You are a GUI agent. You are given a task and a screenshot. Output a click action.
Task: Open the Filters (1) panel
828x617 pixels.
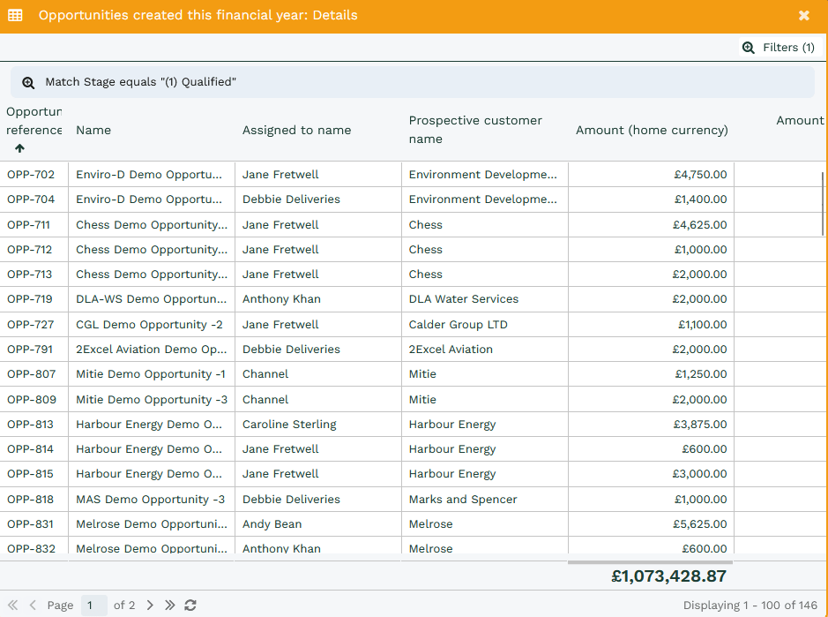(x=779, y=48)
